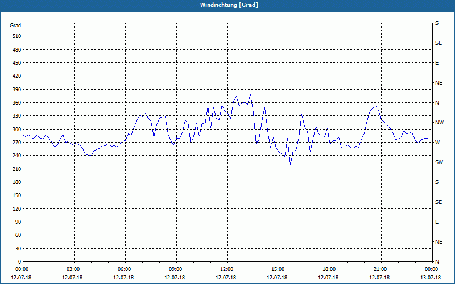Click the 18:00 time label

[x=329, y=269]
